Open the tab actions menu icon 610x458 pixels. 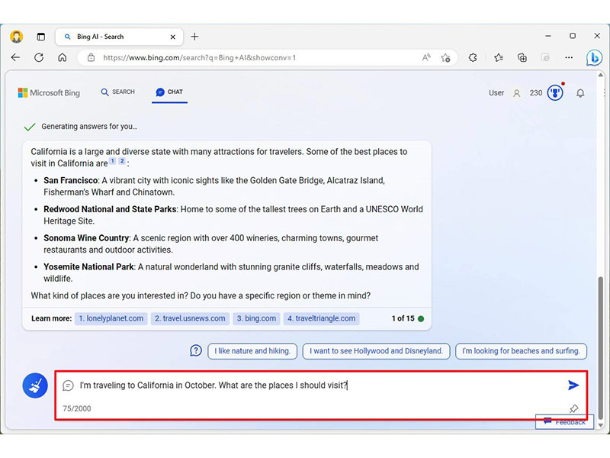pyautogui.click(x=41, y=37)
